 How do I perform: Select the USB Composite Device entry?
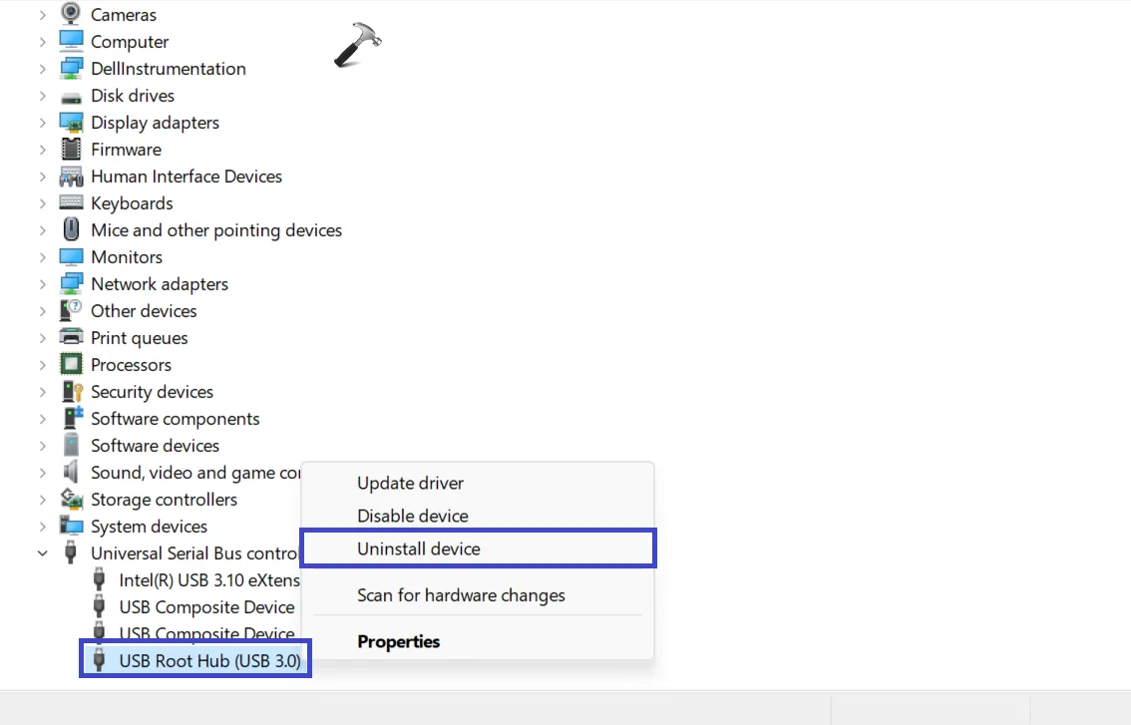click(206, 606)
